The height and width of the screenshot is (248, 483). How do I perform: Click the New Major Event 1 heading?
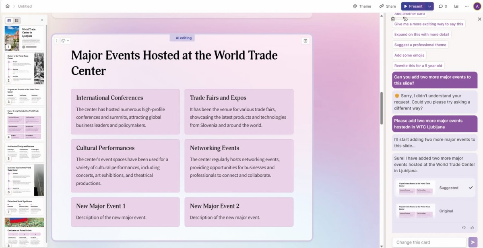pos(101,206)
